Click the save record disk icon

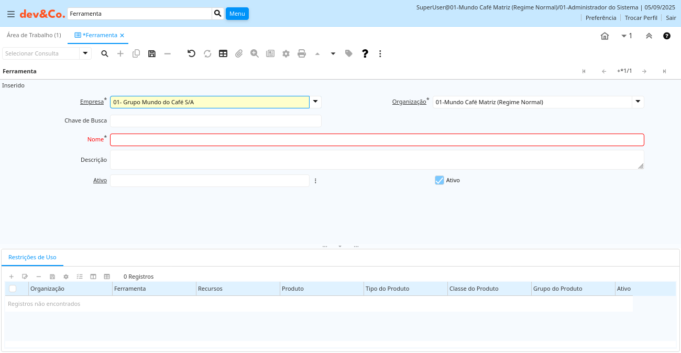152,53
